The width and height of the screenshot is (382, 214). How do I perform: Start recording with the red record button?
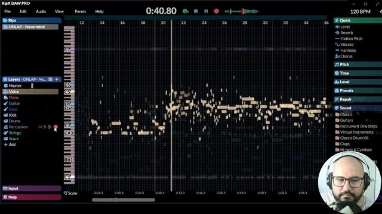[216, 11]
